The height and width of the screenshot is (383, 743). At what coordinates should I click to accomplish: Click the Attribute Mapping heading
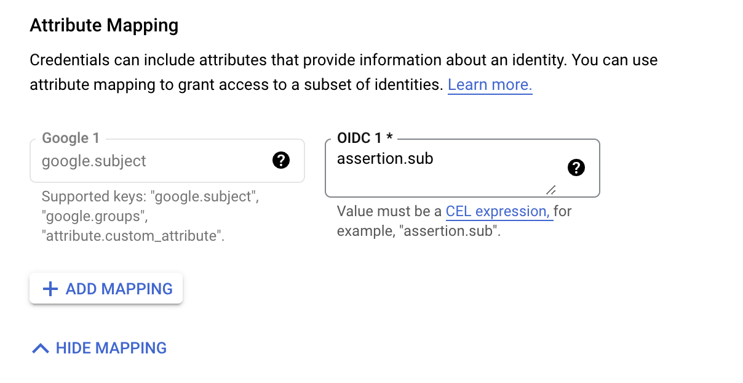point(104,26)
